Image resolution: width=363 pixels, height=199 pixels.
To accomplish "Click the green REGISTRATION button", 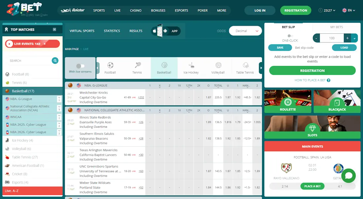I will (296, 10).
